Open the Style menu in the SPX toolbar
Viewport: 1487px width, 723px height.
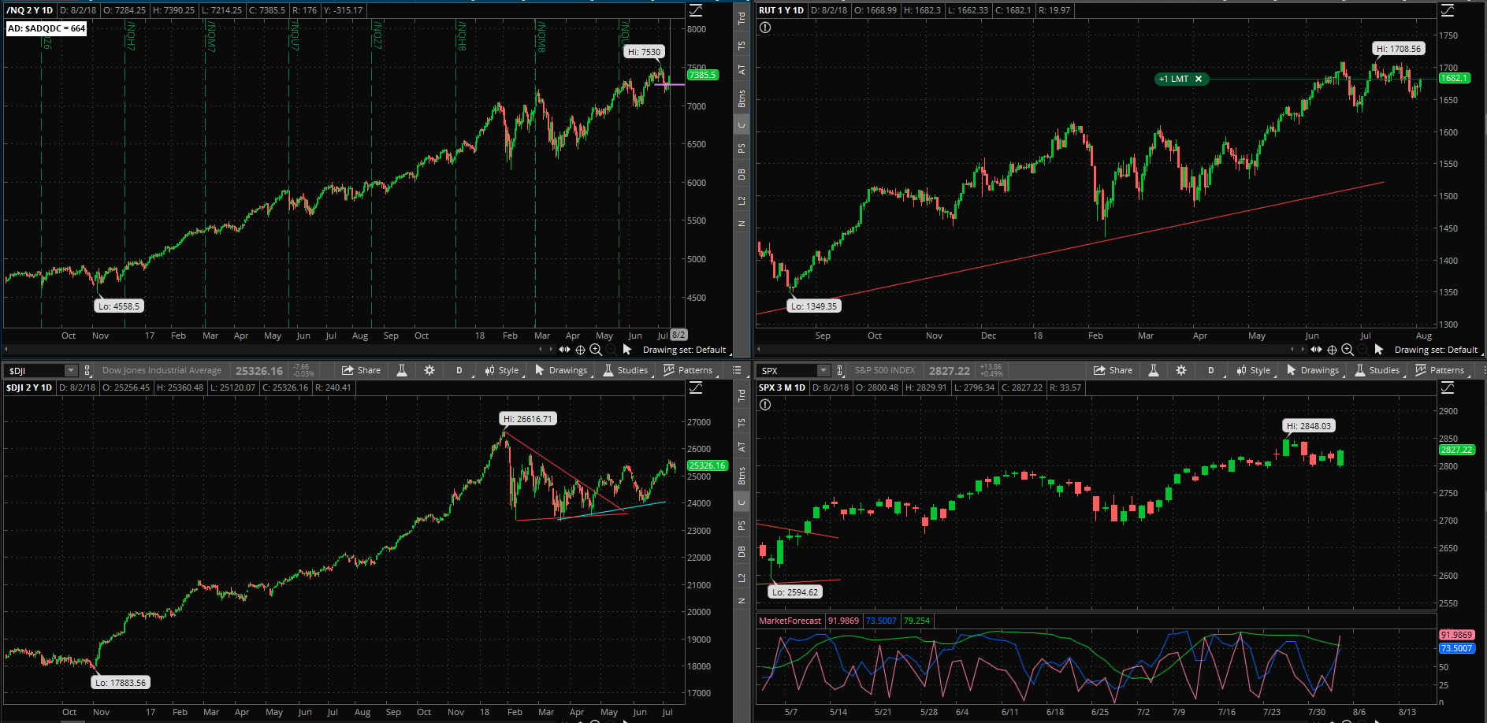pos(1254,370)
